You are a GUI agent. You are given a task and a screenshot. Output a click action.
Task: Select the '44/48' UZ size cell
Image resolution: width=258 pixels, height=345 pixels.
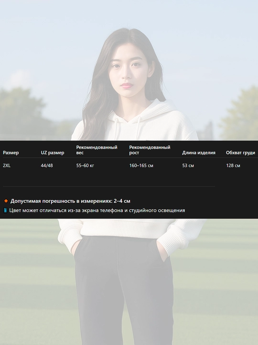(47, 165)
